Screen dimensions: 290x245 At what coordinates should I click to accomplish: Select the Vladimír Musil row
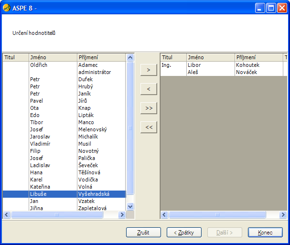pos(64,144)
